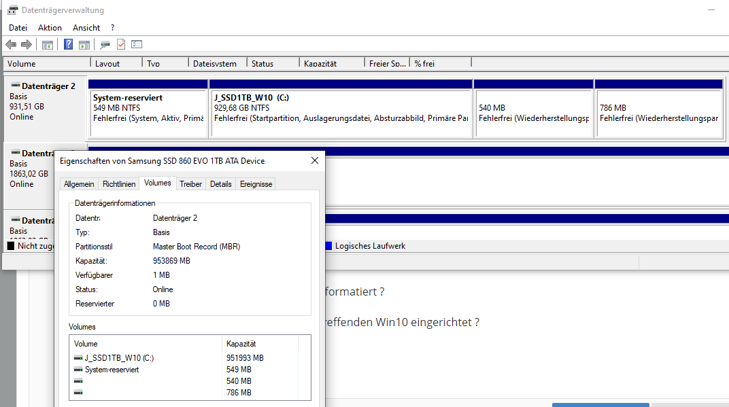Screen dimensions: 729x407
Task: Switch to the Richtlinien tab
Action: click(x=119, y=184)
